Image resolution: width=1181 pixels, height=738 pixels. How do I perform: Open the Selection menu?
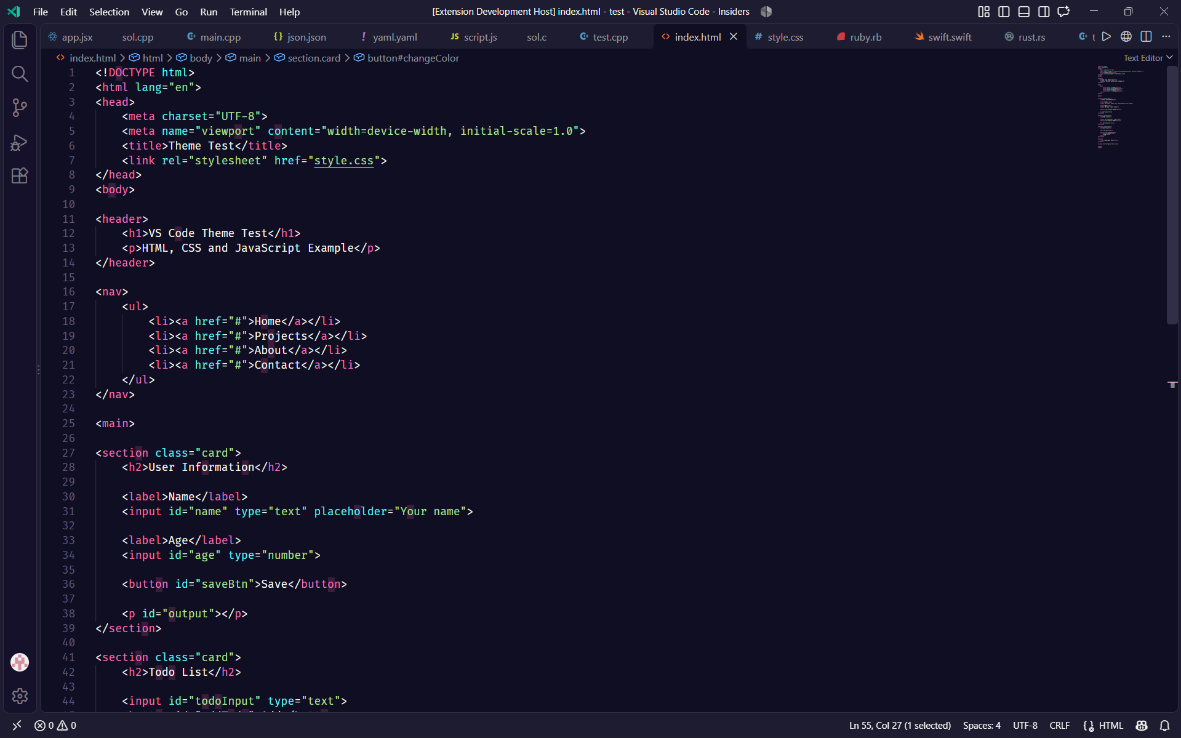coord(109,12)
